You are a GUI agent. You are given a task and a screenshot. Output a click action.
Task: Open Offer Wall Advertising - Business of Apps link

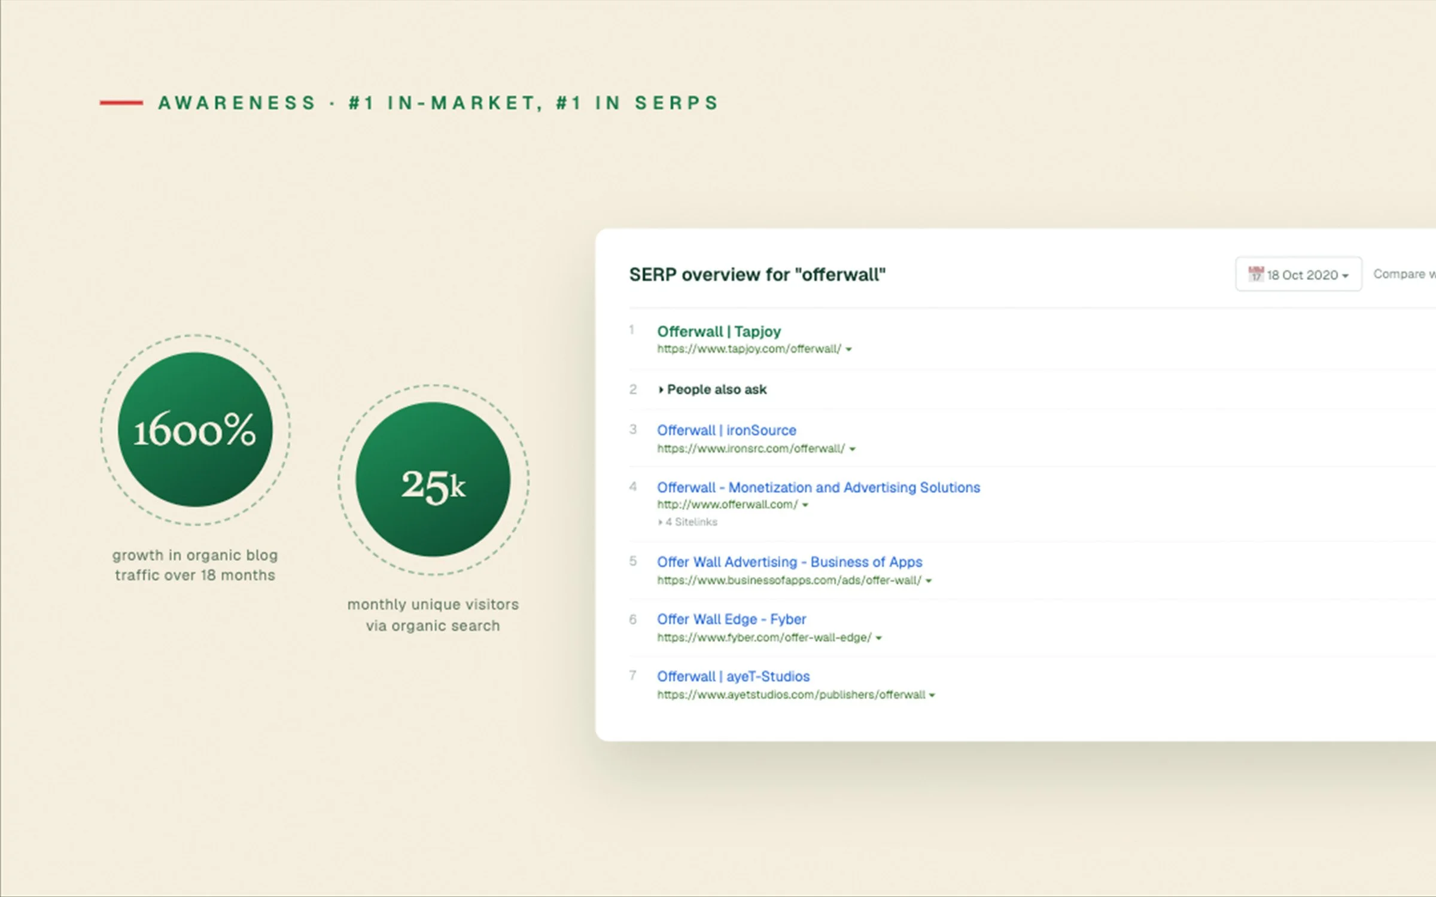(790, 562)
